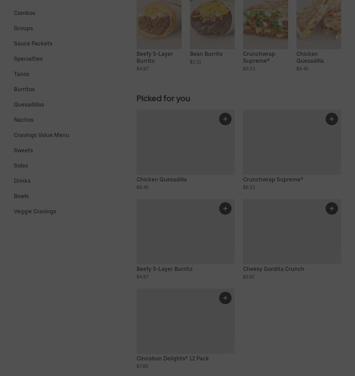Open Cinnabon Delights 12 Pack title
This screenshot has height=376, width=355.
pyautogui.click(x=173, y=358)
